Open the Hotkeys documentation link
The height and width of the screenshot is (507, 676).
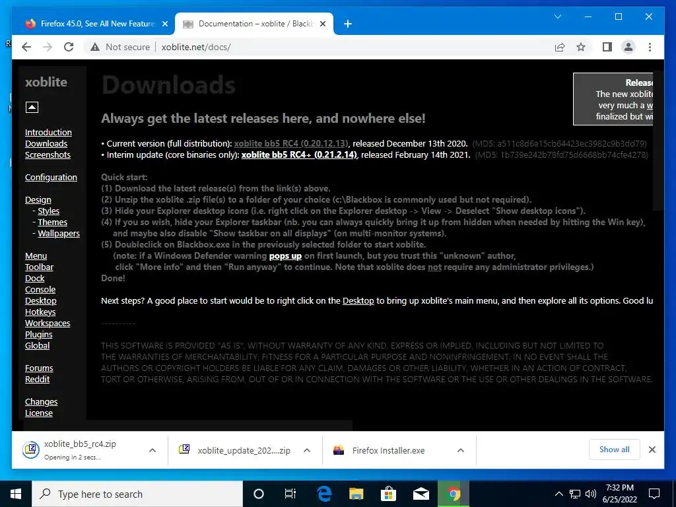point(40,312)
